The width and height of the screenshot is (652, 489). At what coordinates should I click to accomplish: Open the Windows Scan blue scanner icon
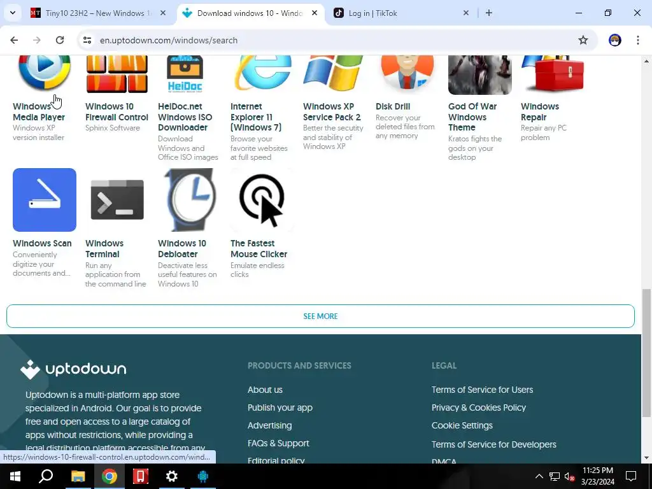pyautogui.click(x=45, y=199)
